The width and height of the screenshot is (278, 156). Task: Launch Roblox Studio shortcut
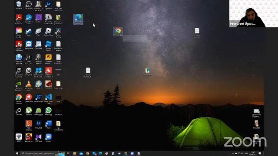click(x=48, y=46)
